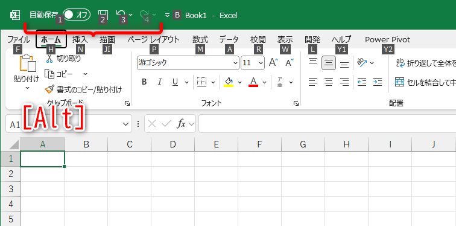This screenshot has width=456, height=226.
Task: Click the align left icon
Action: point(313,82)
